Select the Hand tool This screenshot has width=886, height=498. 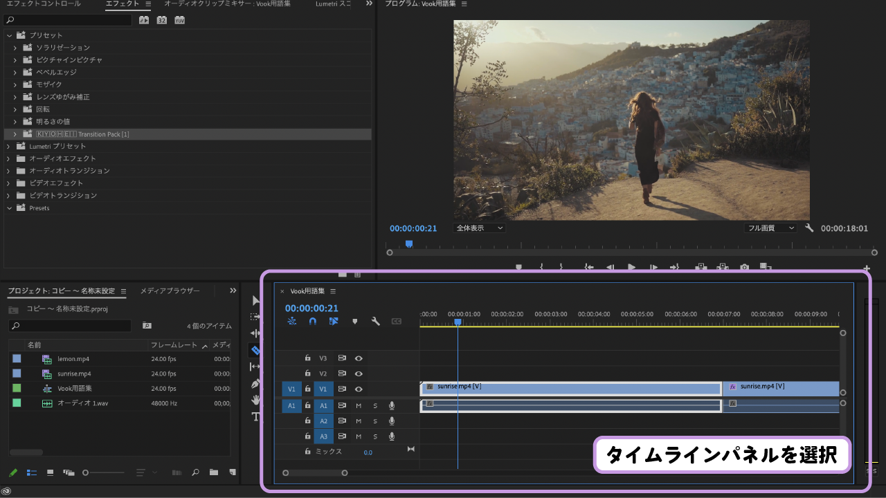tap(255, 400)
